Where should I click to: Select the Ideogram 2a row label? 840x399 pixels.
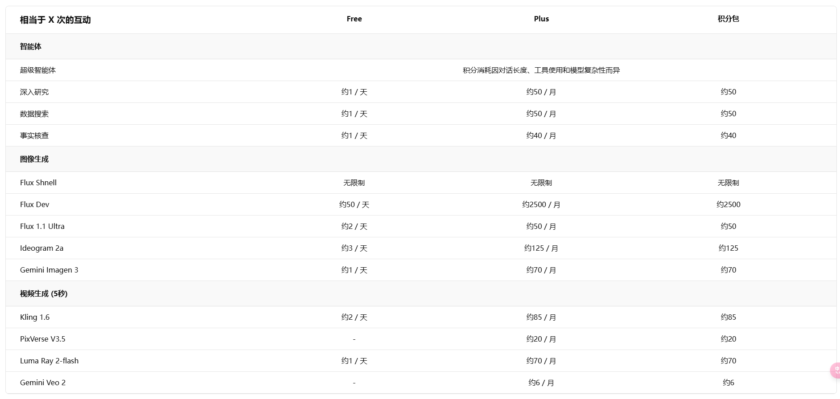coord(42,248)
